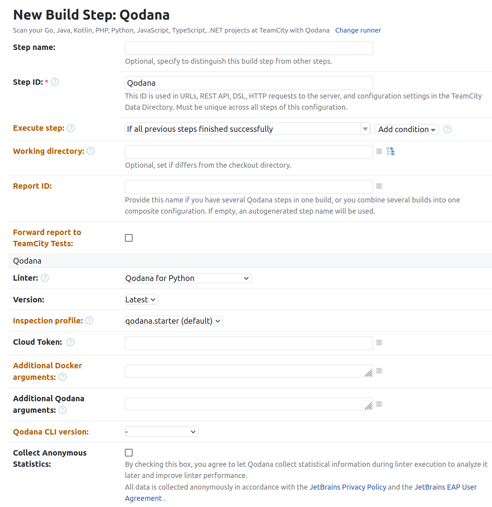This screenshot has width=492, height=507.
Task: Open the Linter dropdown
Action: (188, 278)
